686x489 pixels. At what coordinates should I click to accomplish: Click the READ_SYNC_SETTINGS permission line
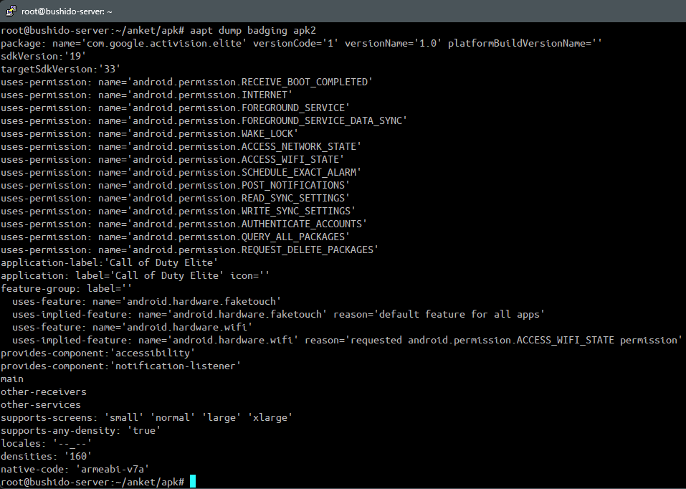coord(176,199)
